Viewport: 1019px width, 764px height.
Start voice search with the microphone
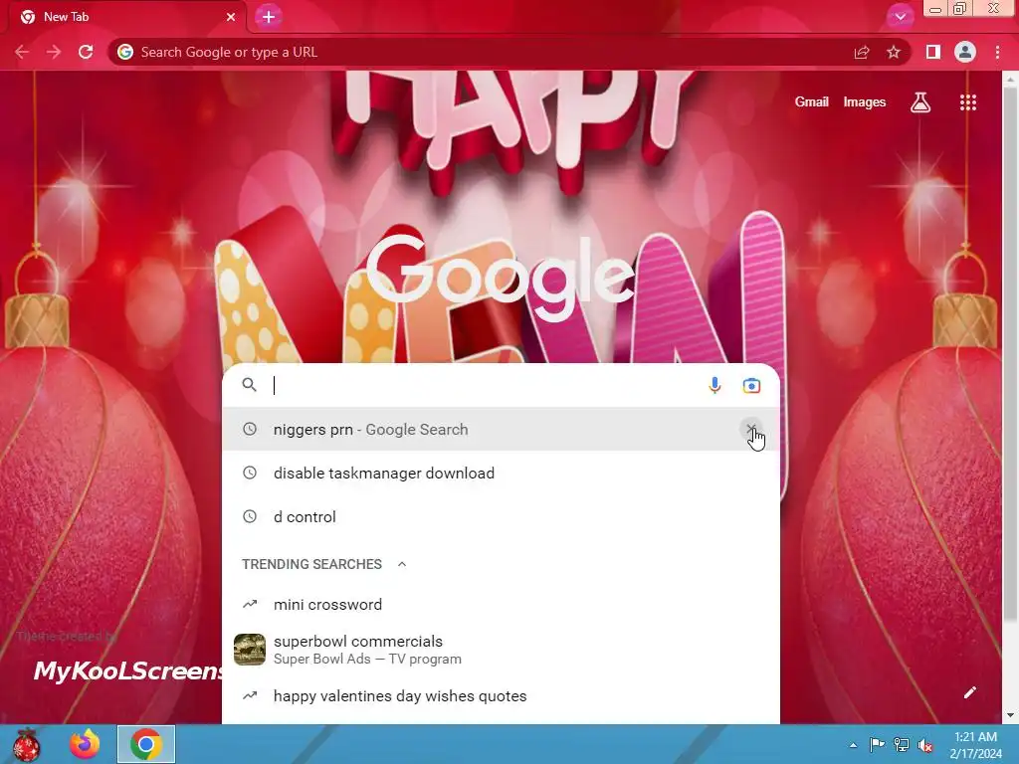coord(714,385)
